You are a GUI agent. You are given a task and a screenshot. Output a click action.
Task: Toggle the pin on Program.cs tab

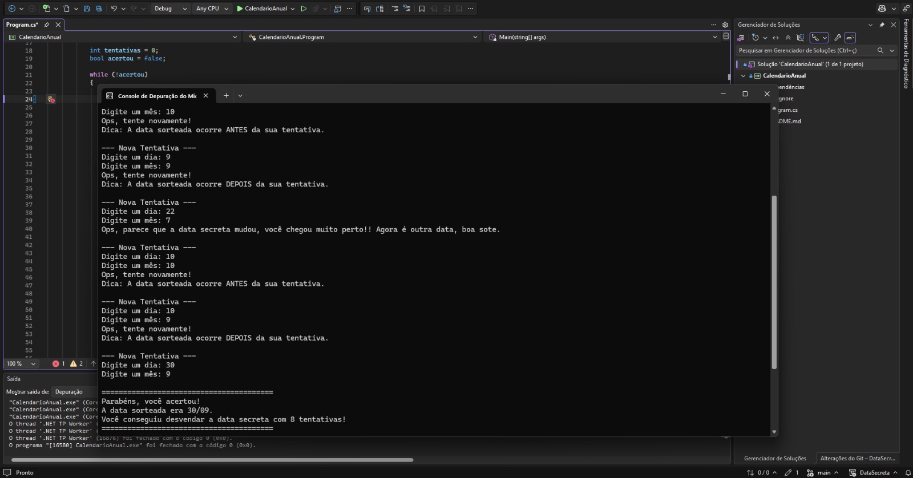coord(47,25)
